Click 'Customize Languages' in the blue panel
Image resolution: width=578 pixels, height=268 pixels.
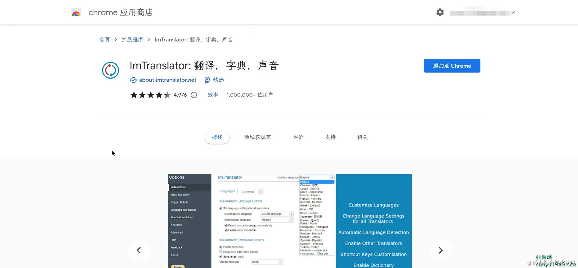[374, 205]
